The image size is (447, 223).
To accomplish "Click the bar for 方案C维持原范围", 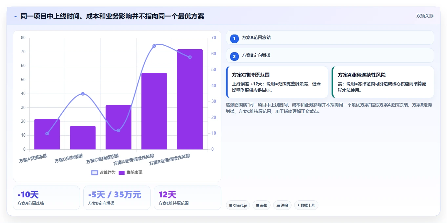I will click(118, 127).
